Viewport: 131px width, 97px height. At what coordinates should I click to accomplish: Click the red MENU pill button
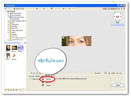[x=105, y=9]
